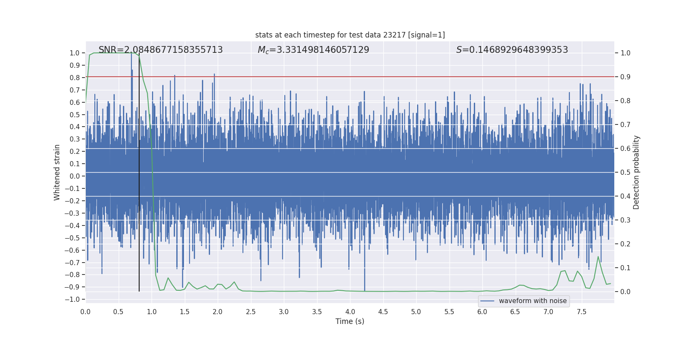
Task: Click the S=0.1468 annotation text
Action: (512, 50)
